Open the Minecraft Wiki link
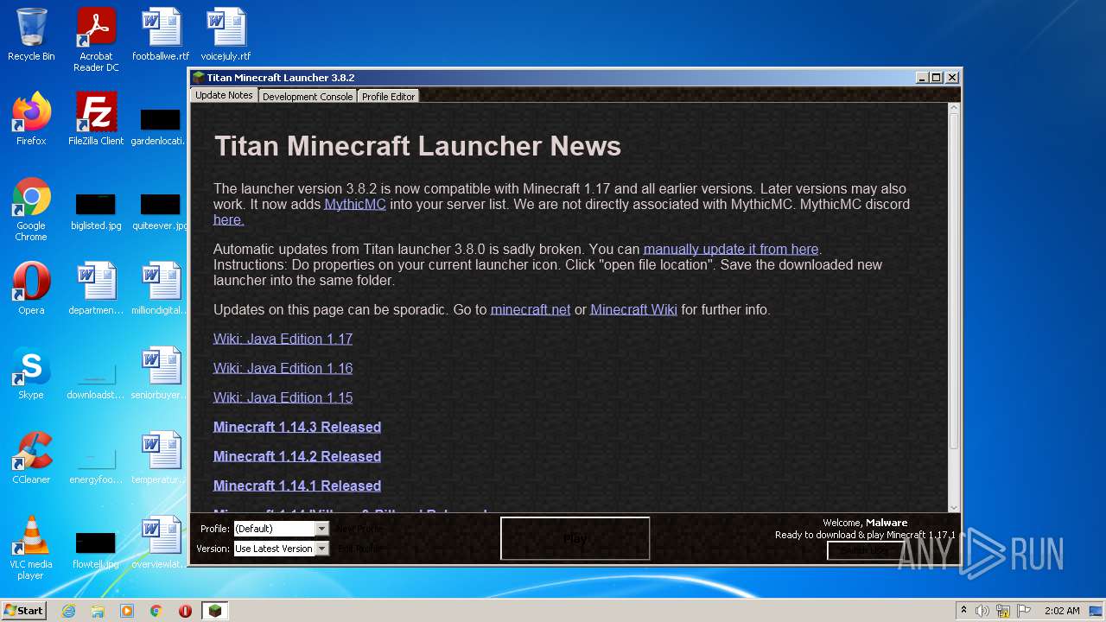The image size is (1106, 622). (633, 310)
